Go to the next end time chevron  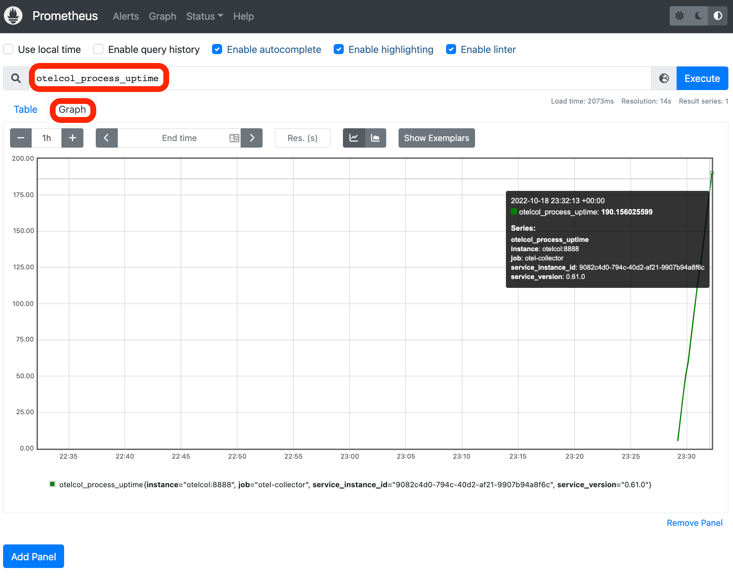(252, 138)
